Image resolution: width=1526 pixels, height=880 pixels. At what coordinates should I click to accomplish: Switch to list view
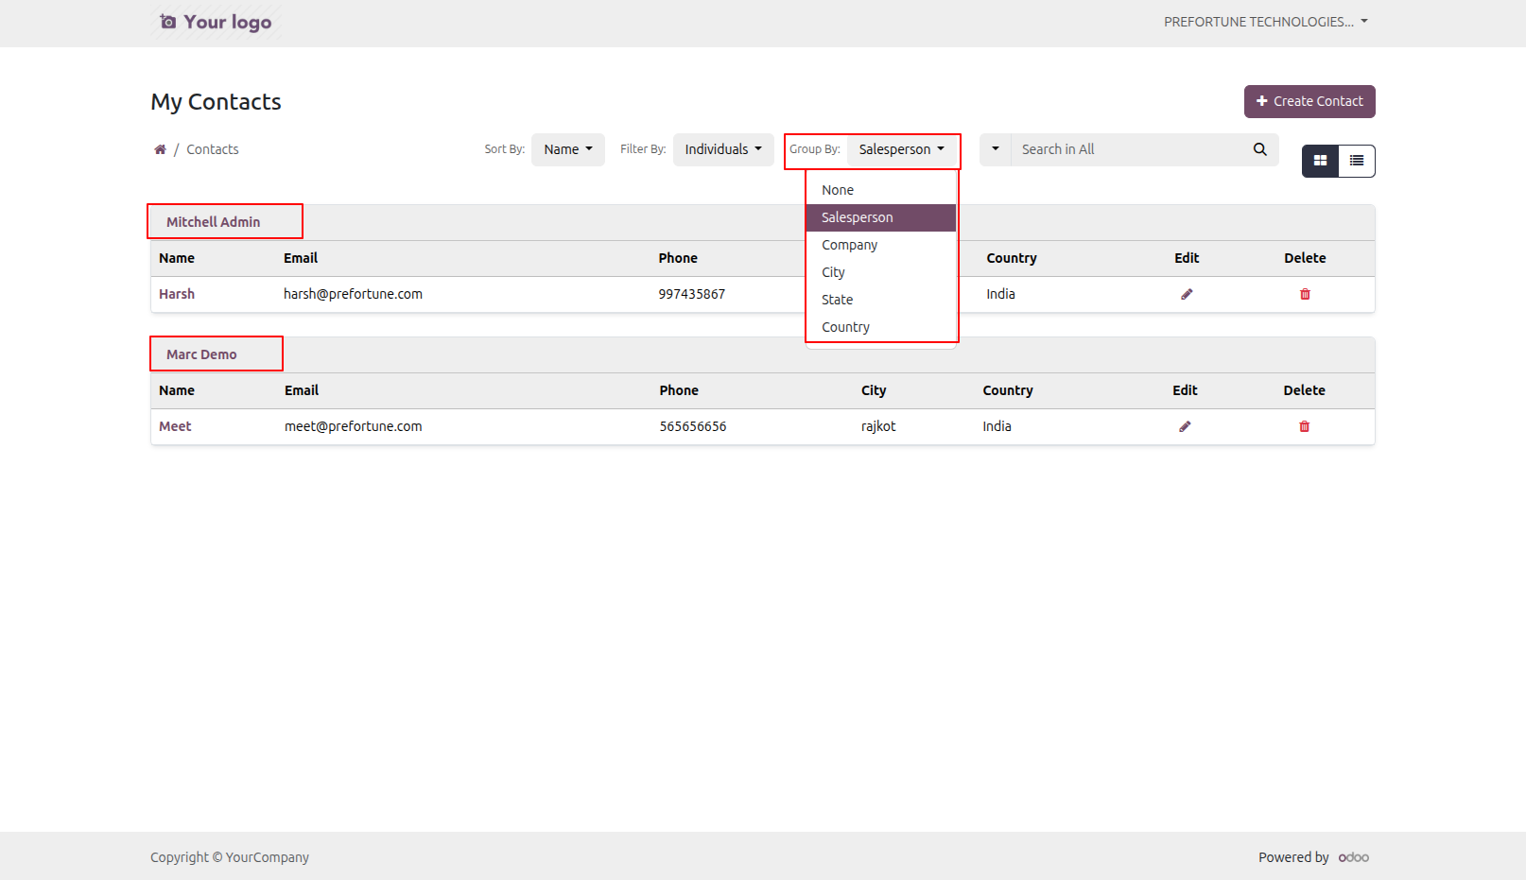pyautogui.click(x=1357, y=161)
